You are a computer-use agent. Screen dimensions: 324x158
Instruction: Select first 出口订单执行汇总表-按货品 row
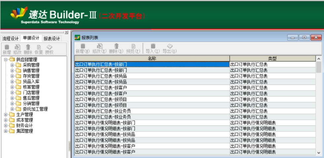click(152, 76)
